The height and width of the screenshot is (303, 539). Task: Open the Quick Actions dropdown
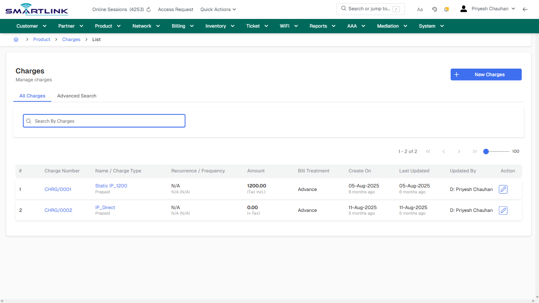(218, 9)
